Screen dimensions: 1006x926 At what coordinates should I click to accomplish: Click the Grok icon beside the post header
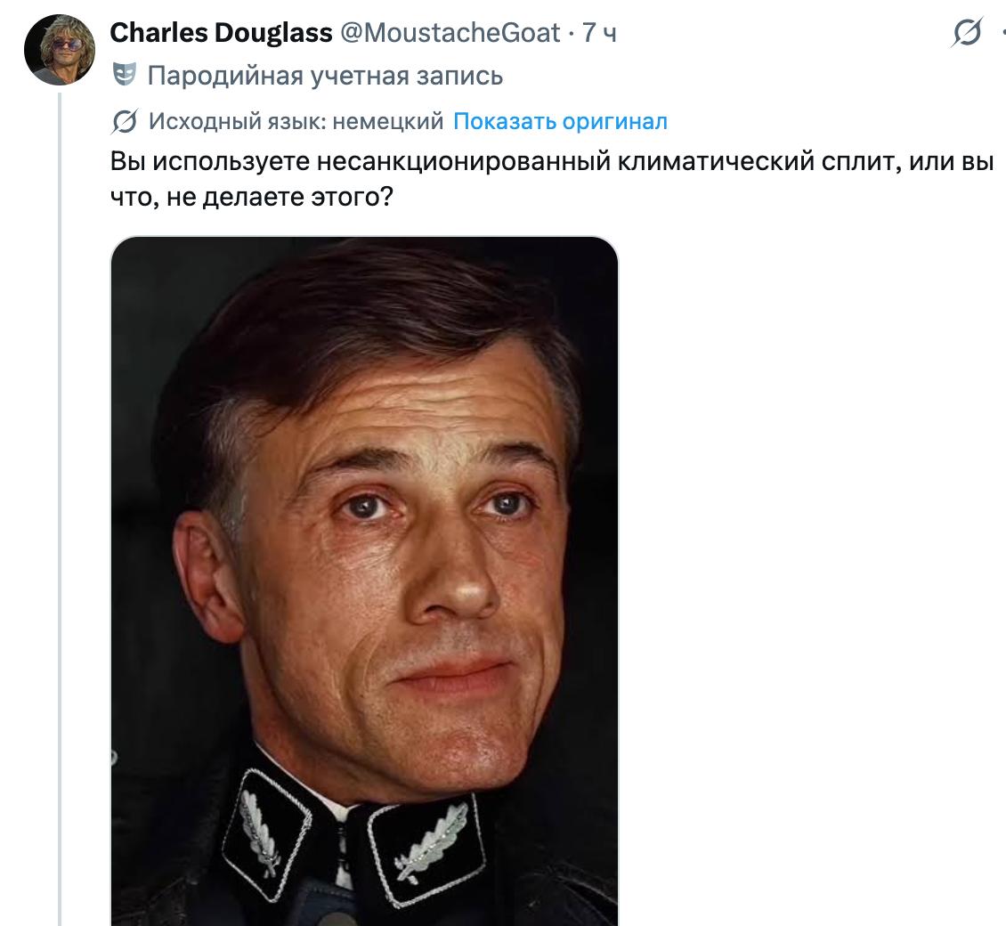(967, 32)
